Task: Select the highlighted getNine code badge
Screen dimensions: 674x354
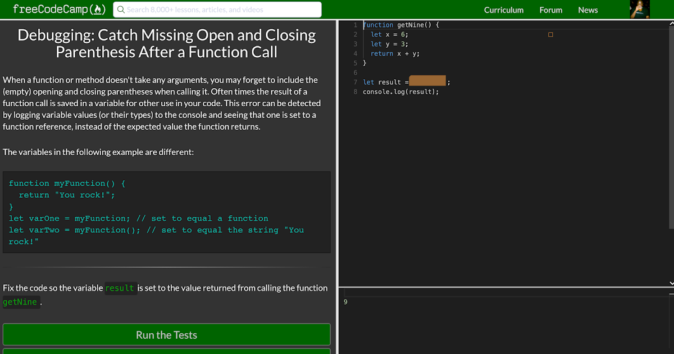Action: (21, 302)
